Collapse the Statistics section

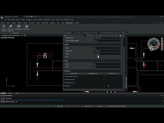click(x=121, y=71)
